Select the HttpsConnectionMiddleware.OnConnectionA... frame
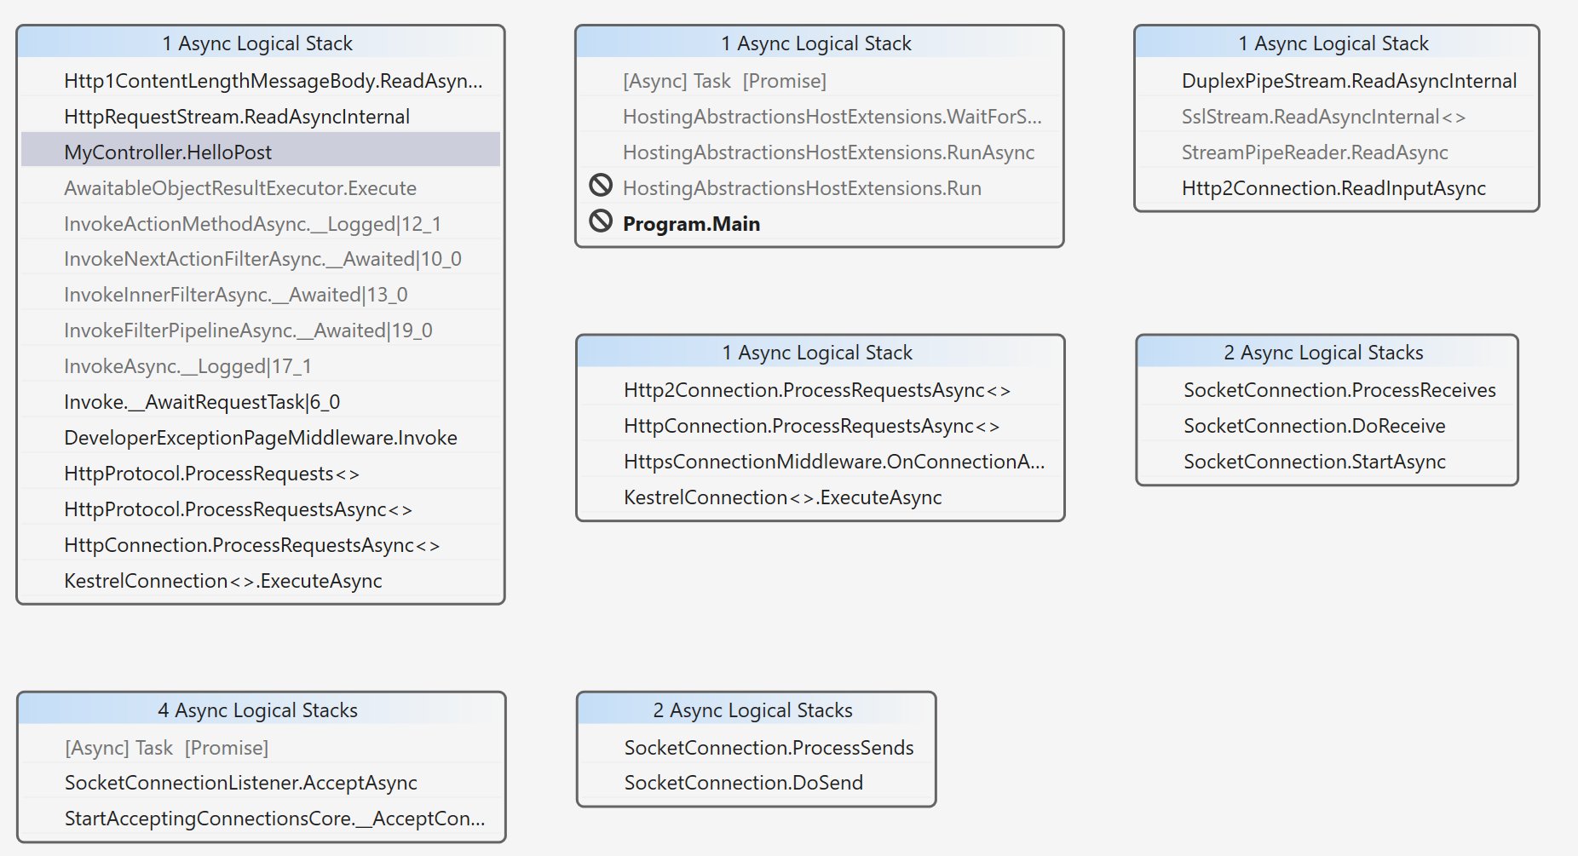1578x856 pixels. tap(821, 462)
